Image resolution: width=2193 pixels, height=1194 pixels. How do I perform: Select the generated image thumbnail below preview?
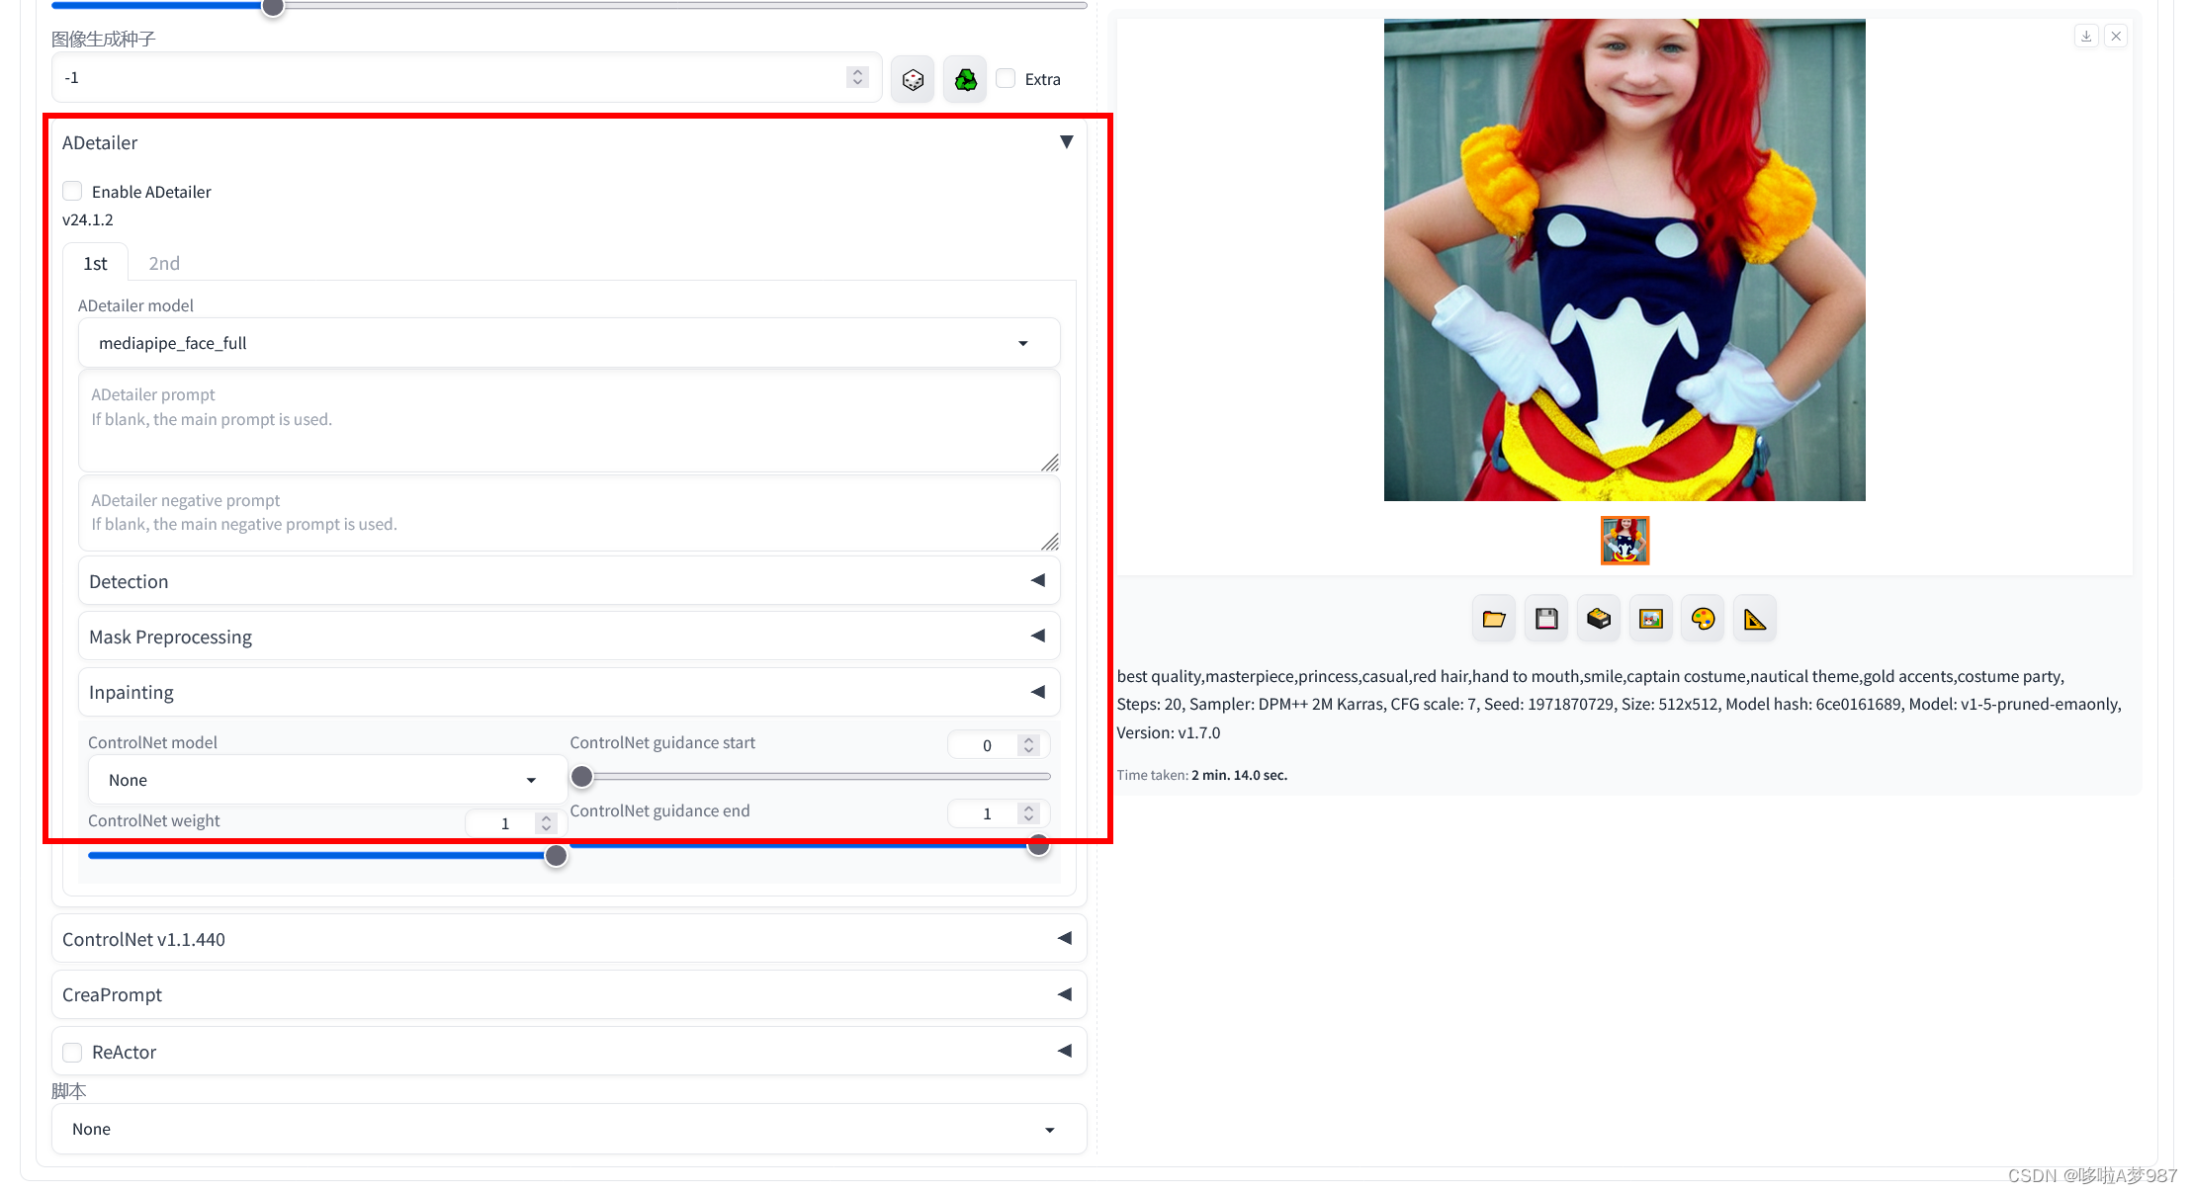(x=1624, y=541)
